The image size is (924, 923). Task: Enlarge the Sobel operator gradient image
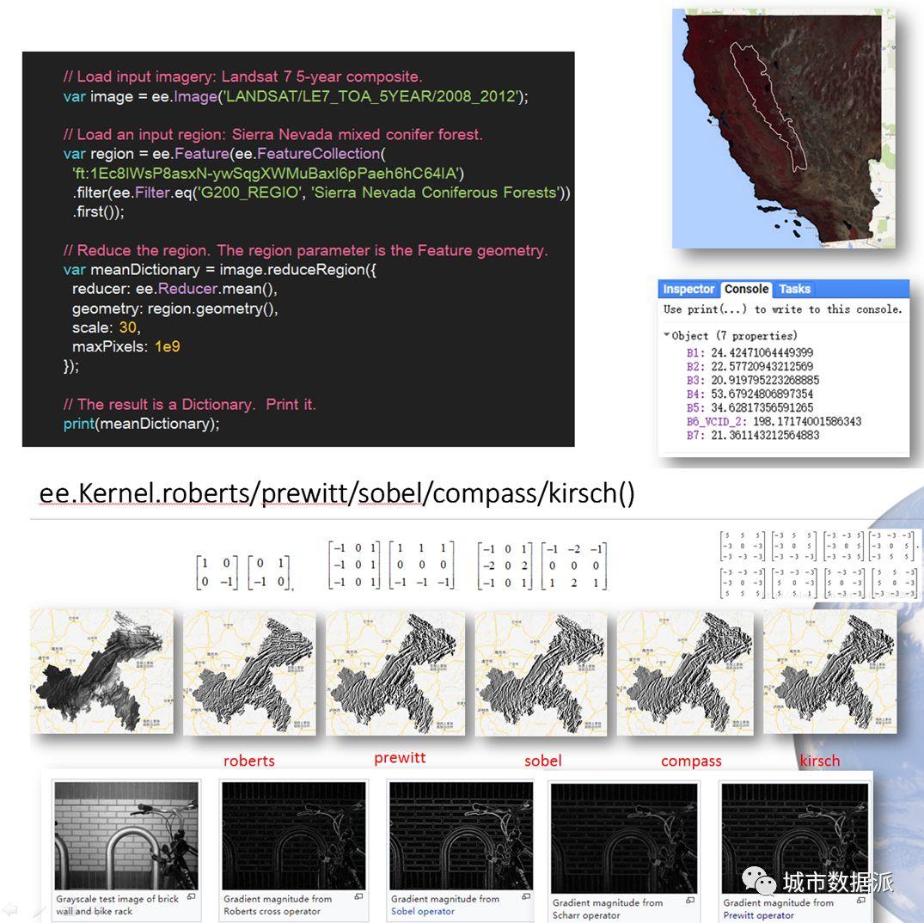[526, 896]
